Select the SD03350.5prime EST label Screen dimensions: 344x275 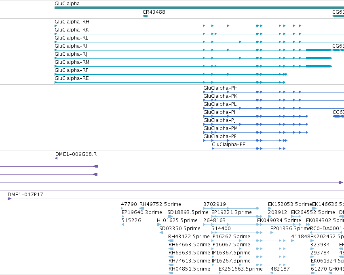click(180, 229)
